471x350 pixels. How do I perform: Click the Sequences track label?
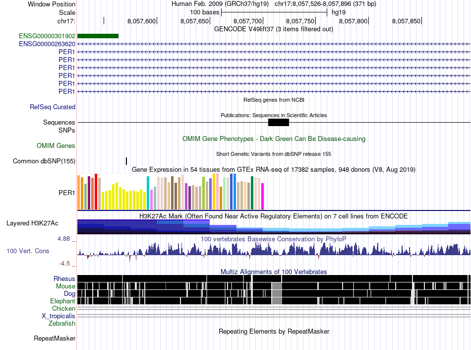click(59, 123)
